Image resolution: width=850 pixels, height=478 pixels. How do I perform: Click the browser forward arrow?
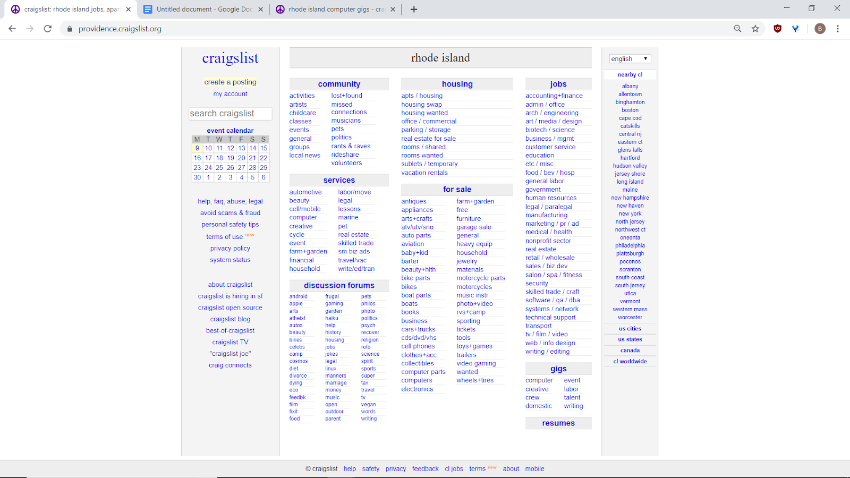point(30,29)
